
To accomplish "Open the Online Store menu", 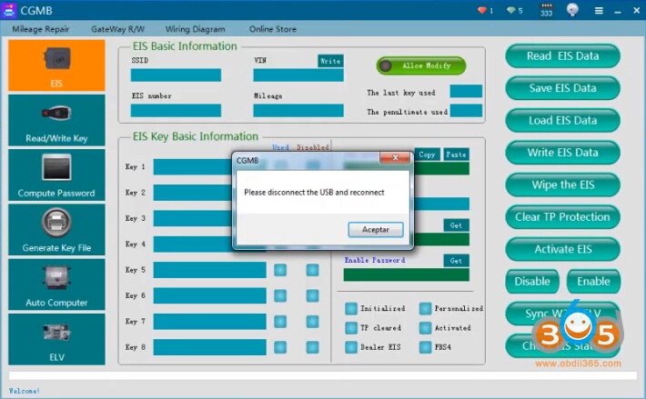I will click(x=273, y=29).
